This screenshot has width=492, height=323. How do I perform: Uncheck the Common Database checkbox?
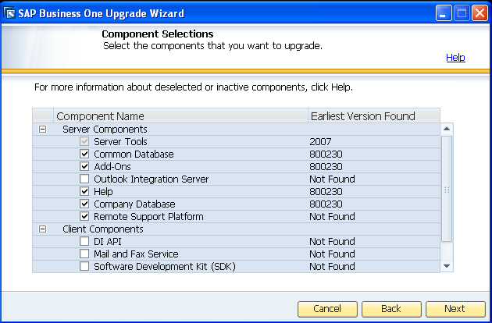tap(84, 154)
